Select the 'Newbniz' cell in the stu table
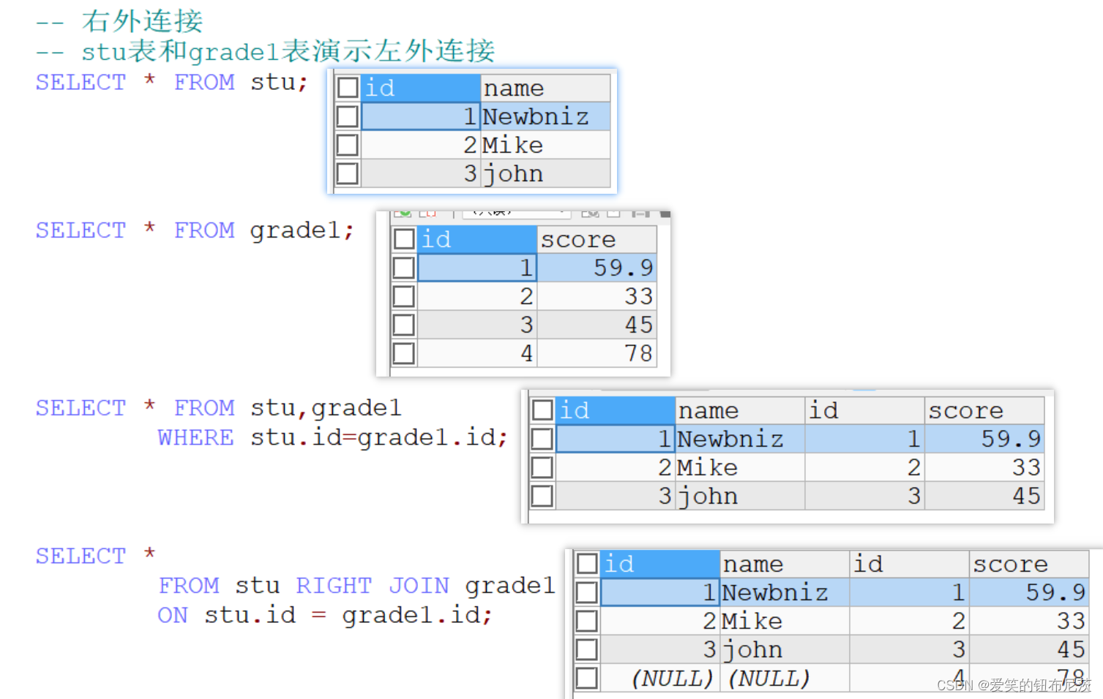Screen dimensions: 1103x699 click(x=545, y=116)
